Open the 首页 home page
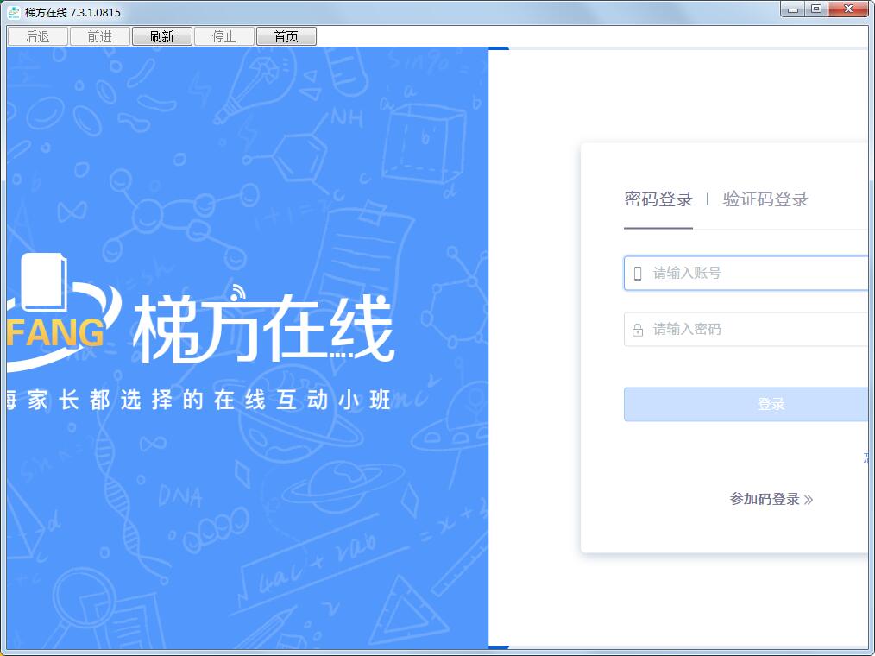 point(286,36)
